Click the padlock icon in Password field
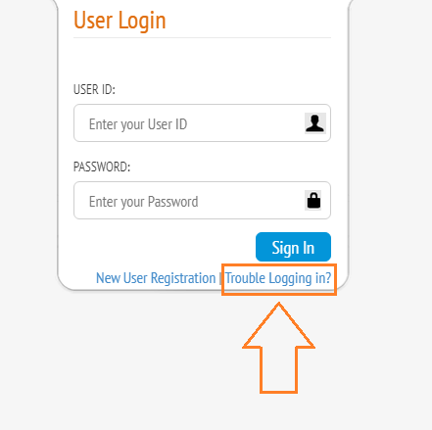Viewport: 432px width, 430px height. point(313,200)
